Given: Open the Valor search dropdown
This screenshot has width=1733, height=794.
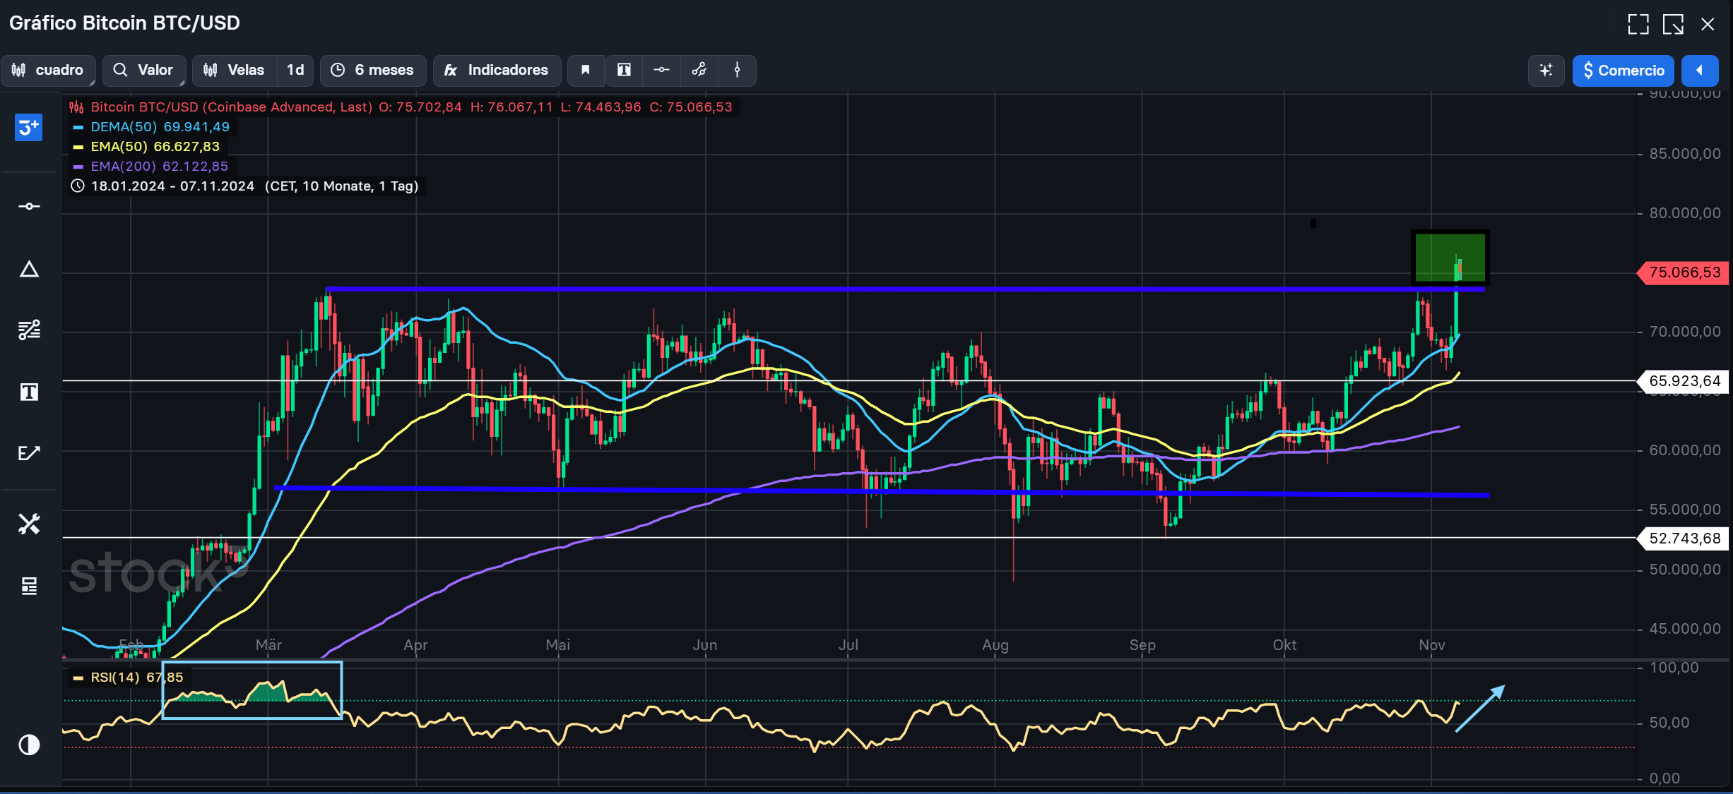Looking at the screenshot, I should 143,70.
